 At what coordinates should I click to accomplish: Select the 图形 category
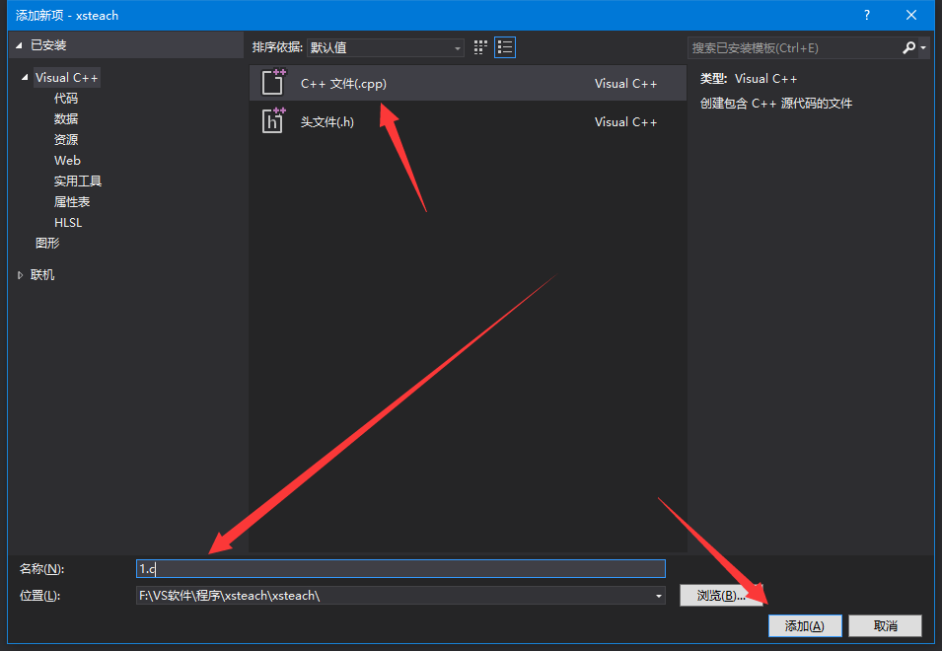(x=47, y=244)
